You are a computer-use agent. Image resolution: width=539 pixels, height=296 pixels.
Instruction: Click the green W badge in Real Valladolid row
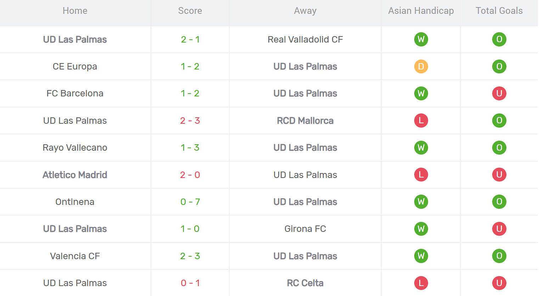(421, 39)
